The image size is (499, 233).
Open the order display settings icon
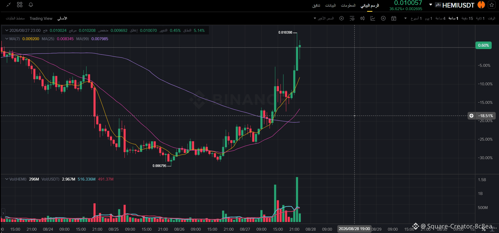click(x=352, y=18)
